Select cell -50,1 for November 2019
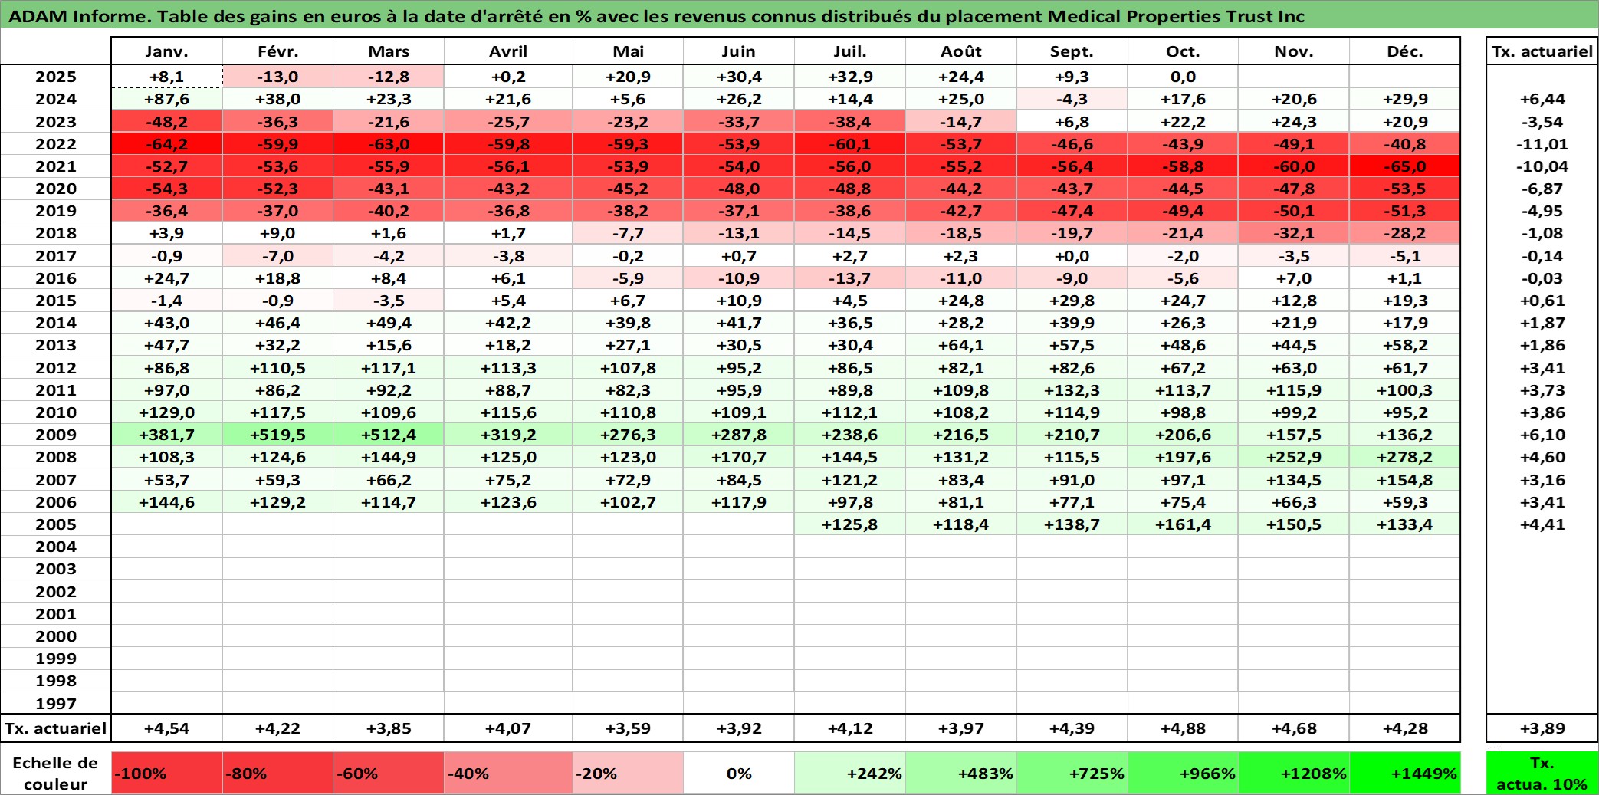The height and width of the screenshot is (795, 1599). (x=1294, y=211)
